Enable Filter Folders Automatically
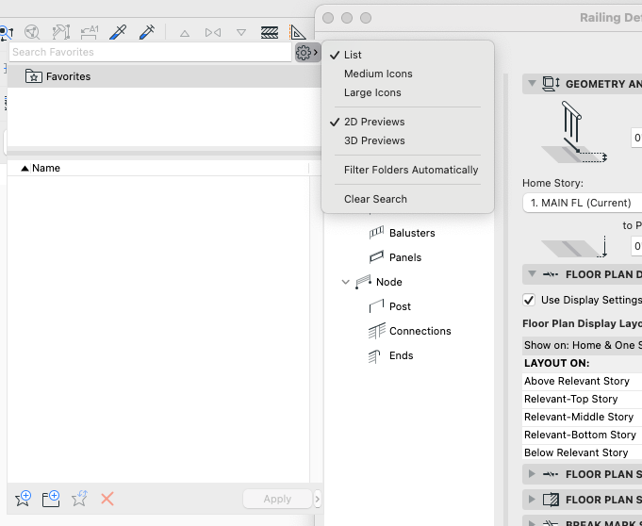This screenshot has width=642, height=526. (x=411, y=170)
